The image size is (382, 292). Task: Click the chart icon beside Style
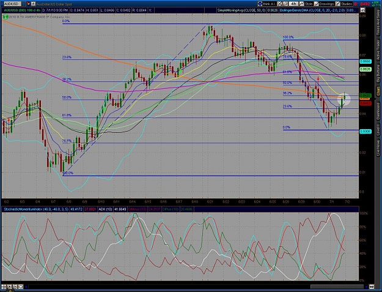[x=302, y=4]
